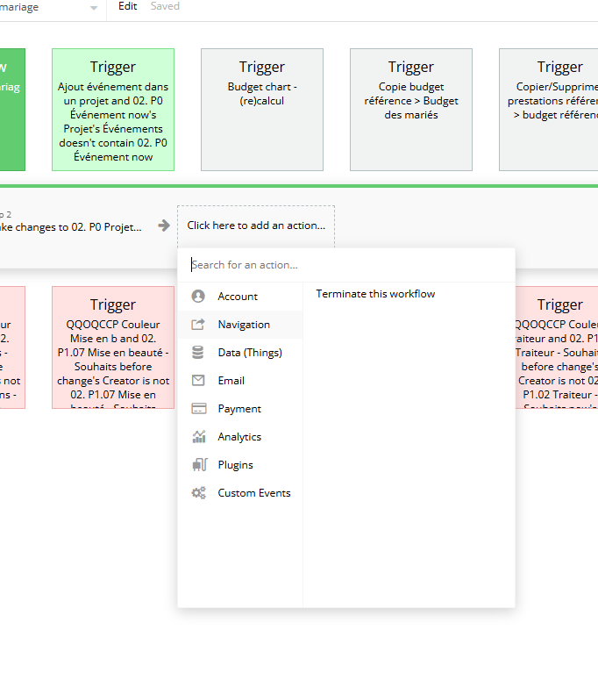
Task: Focus the Search for an action field
Action: coord(346,265)
